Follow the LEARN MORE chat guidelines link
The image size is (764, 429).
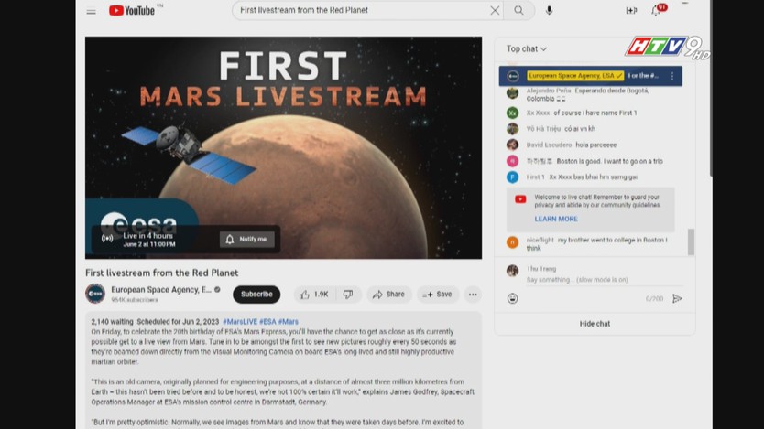[556, 219]
